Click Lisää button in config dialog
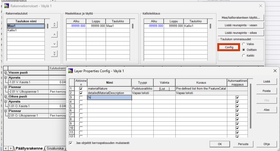This screenshot has width=280, height=151. 266,82
